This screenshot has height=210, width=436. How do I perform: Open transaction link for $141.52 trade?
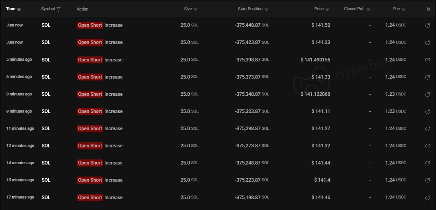tap(428, 25)
